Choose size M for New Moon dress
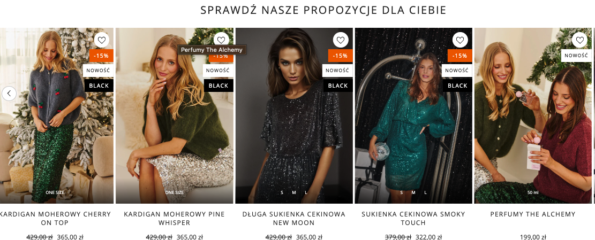595x240 pixels. pos(293,192)
